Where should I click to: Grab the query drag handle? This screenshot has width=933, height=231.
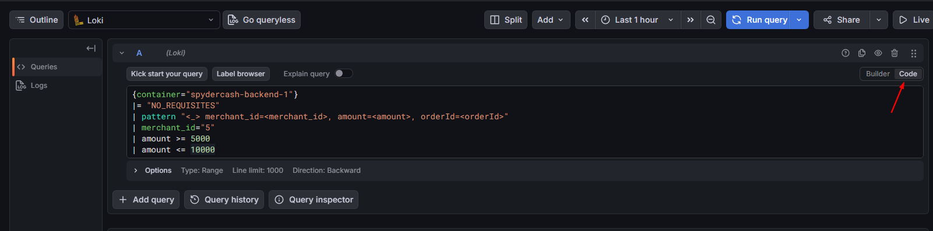(x=914, y=53)
